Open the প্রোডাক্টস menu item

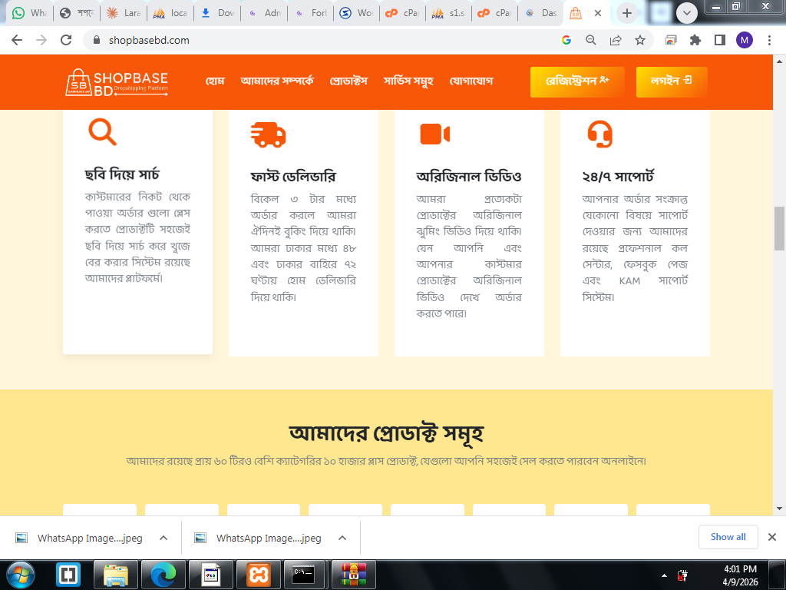point(348,81)
